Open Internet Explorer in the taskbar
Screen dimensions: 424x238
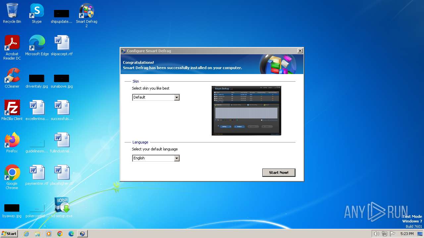click(x=26, y=234)
